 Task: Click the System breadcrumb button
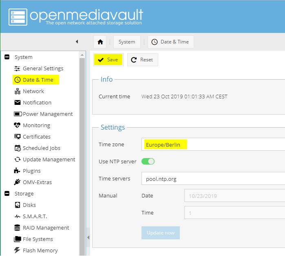coord(127,42)
